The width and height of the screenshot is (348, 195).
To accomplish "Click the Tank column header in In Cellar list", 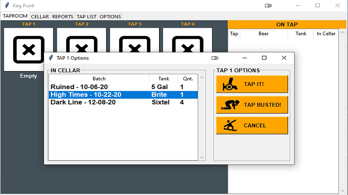I will pyautogui.click(x=164, y=79).
